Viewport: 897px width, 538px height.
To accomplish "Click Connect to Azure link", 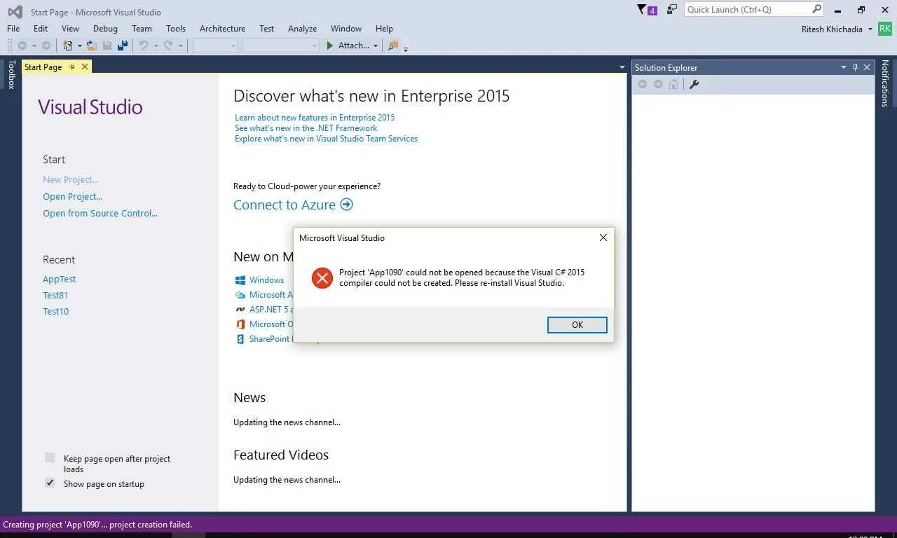I will 285,205.
